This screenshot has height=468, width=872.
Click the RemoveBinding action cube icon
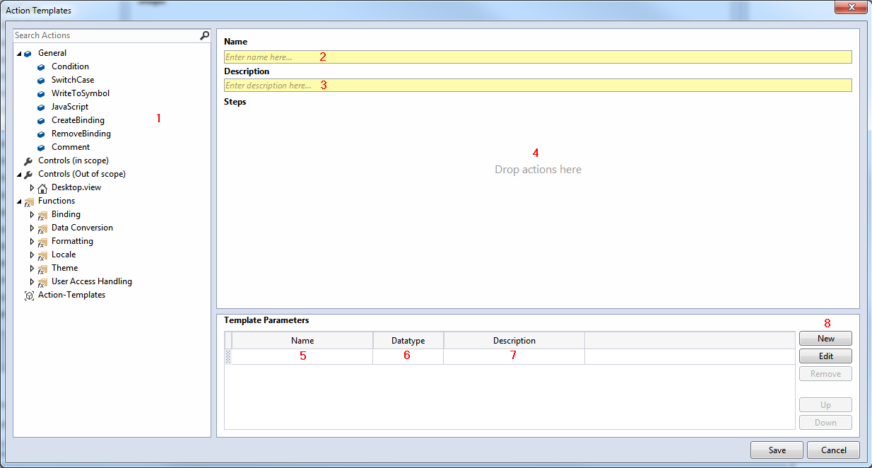pos(41,134)
